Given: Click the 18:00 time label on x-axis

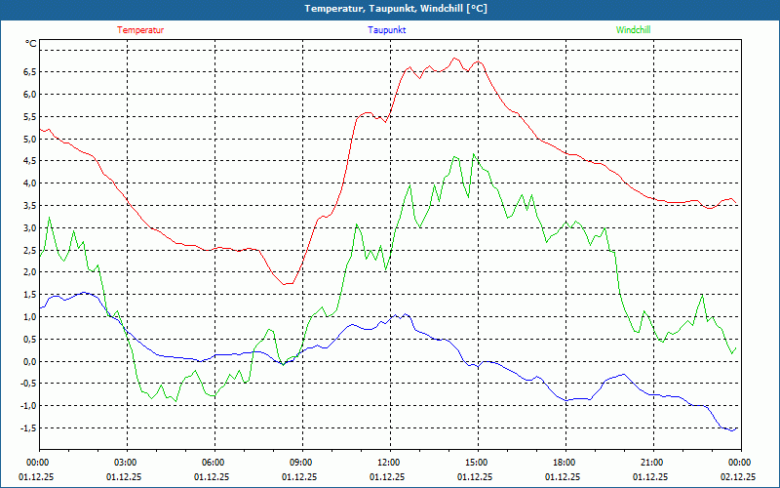Looking at the screenshot, I should [565, 463].
